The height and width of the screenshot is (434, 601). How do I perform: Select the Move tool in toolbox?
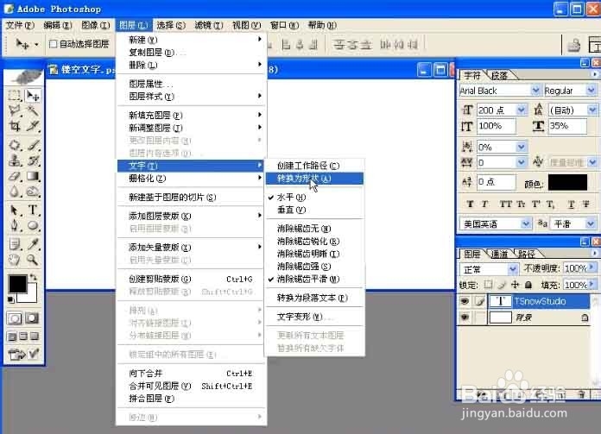click(33, 96)
